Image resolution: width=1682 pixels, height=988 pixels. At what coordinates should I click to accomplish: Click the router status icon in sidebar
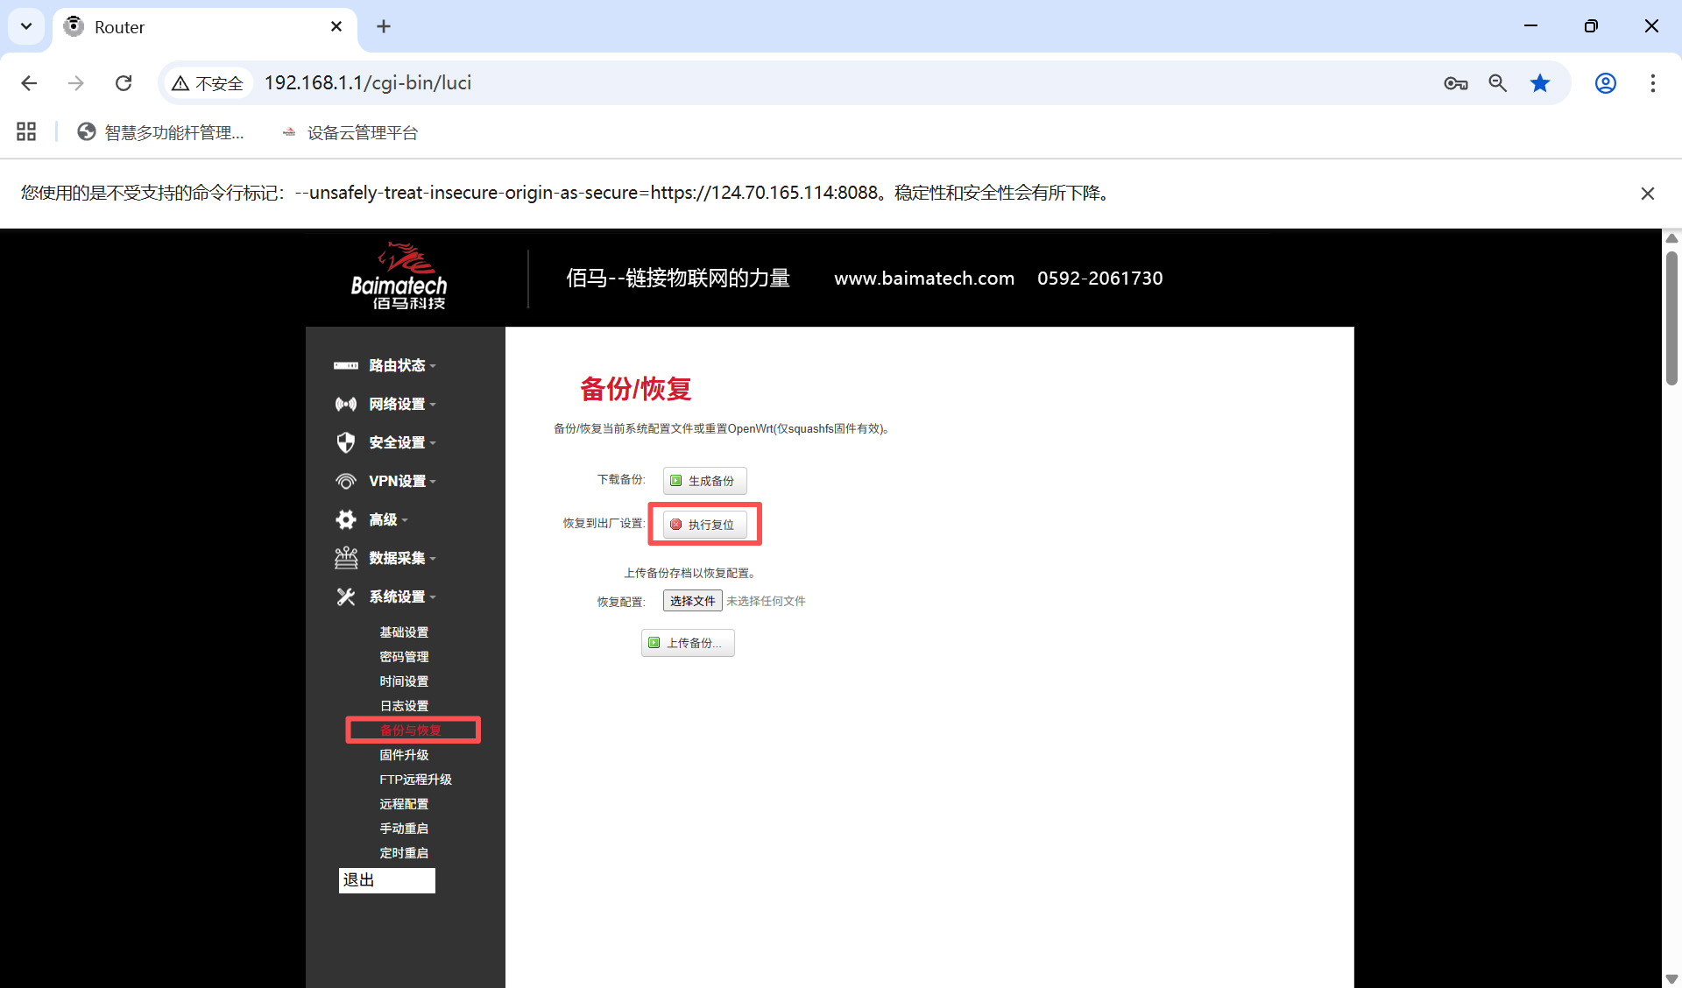pos(346,365)
